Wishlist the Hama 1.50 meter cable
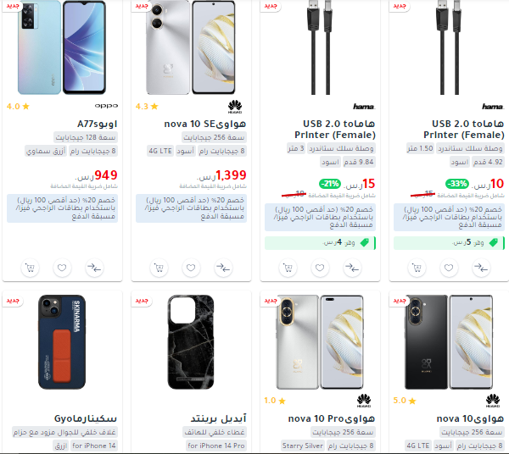This screenshot has width=509, height=454. (x=449, y=268)
